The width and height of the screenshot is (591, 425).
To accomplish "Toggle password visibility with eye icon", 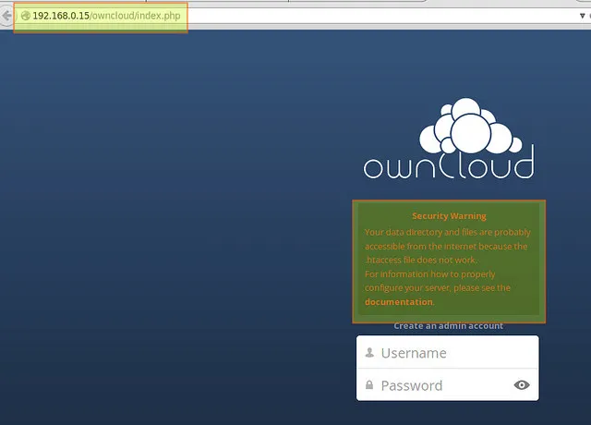I will tap(522, 385).
